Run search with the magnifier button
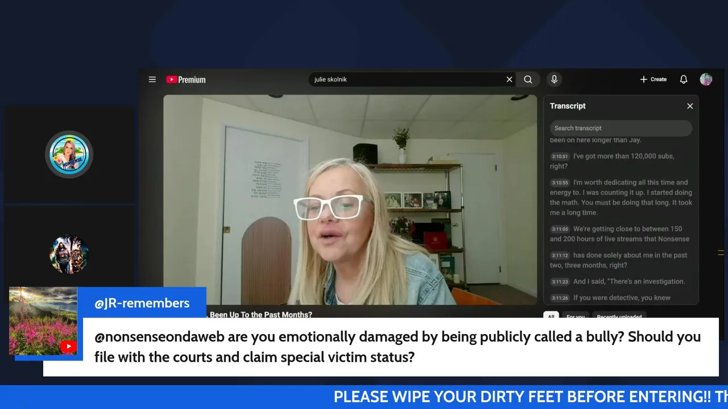The height and width of the screenshot is (409, 728). coord(528,80)
